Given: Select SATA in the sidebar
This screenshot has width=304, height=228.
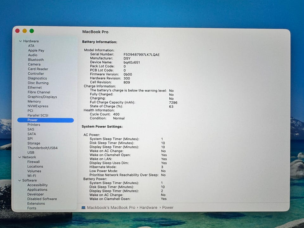Looking at the screenshot, I should (x=32, y=134).
